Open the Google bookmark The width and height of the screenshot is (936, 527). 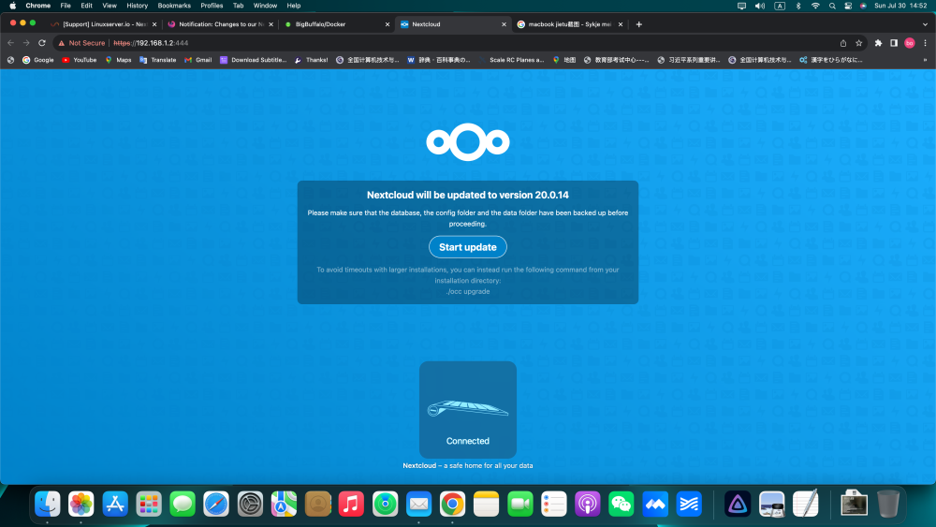[38, 60]
